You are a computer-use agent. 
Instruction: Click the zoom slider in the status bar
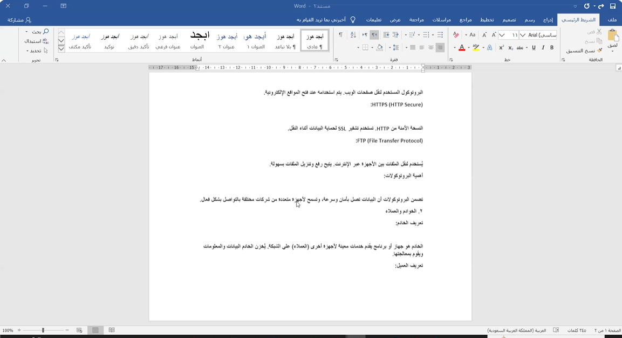[43, 330]
